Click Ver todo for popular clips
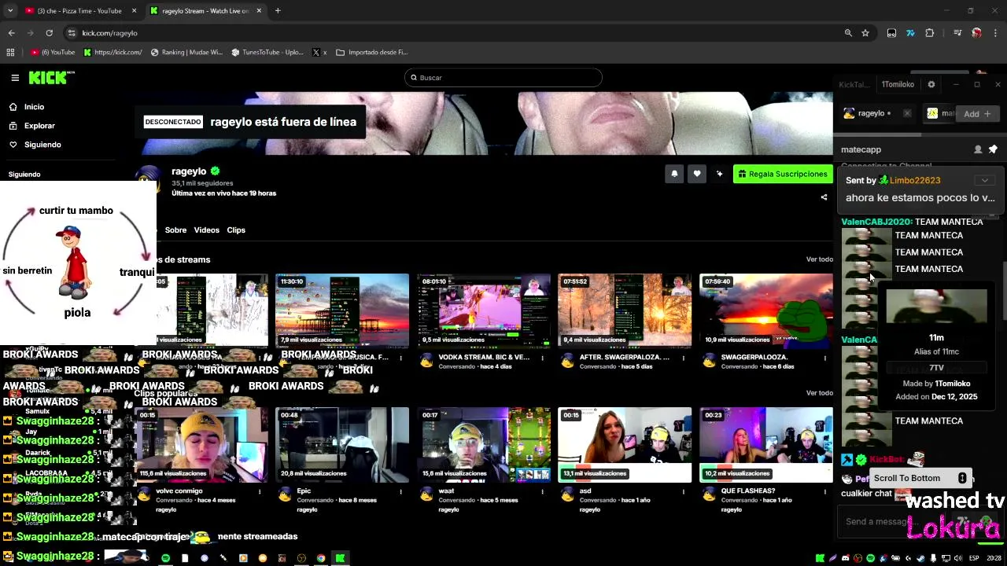Screen dimensions: 1007x566 tap(819, 393)
